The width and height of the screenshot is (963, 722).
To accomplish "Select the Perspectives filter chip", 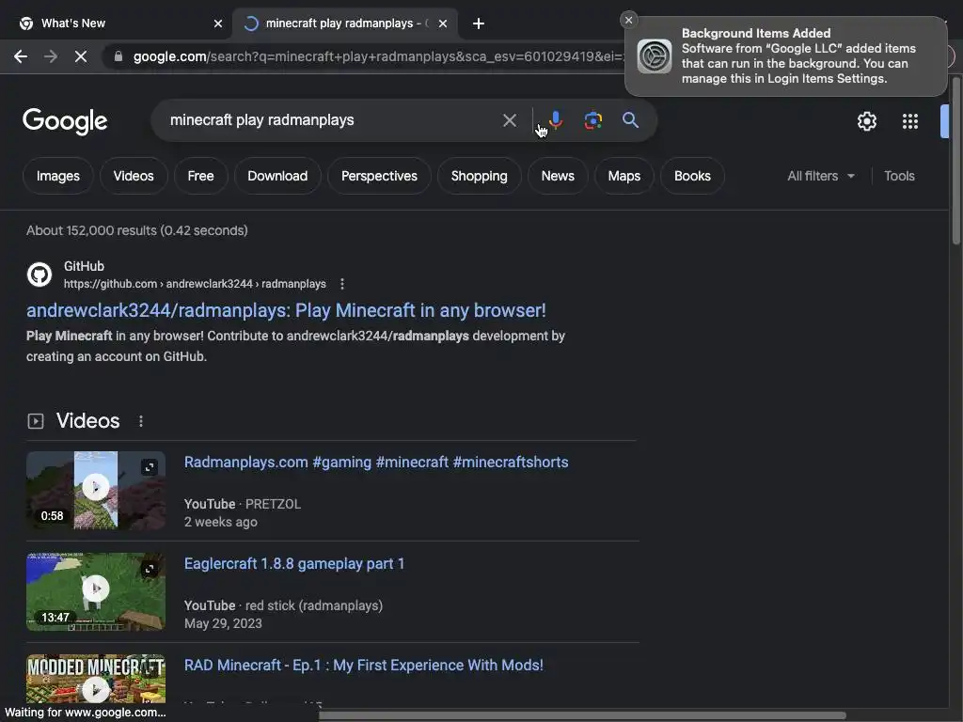I will tap(379, 176).
